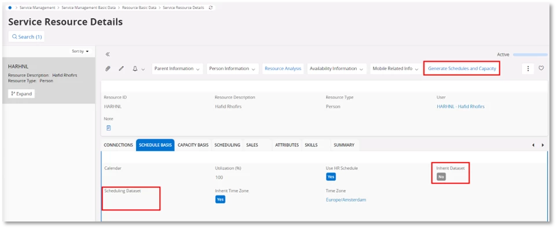Click the Active status progress bar
Image resolution: width=557 pixels, height=229 pixels.
pyautogui.click(x=530, y=55)
